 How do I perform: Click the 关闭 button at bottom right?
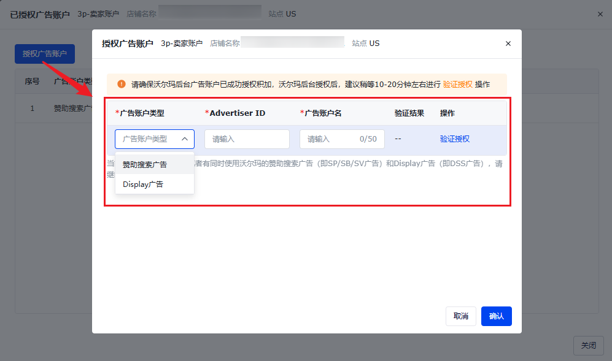[588, 345]
